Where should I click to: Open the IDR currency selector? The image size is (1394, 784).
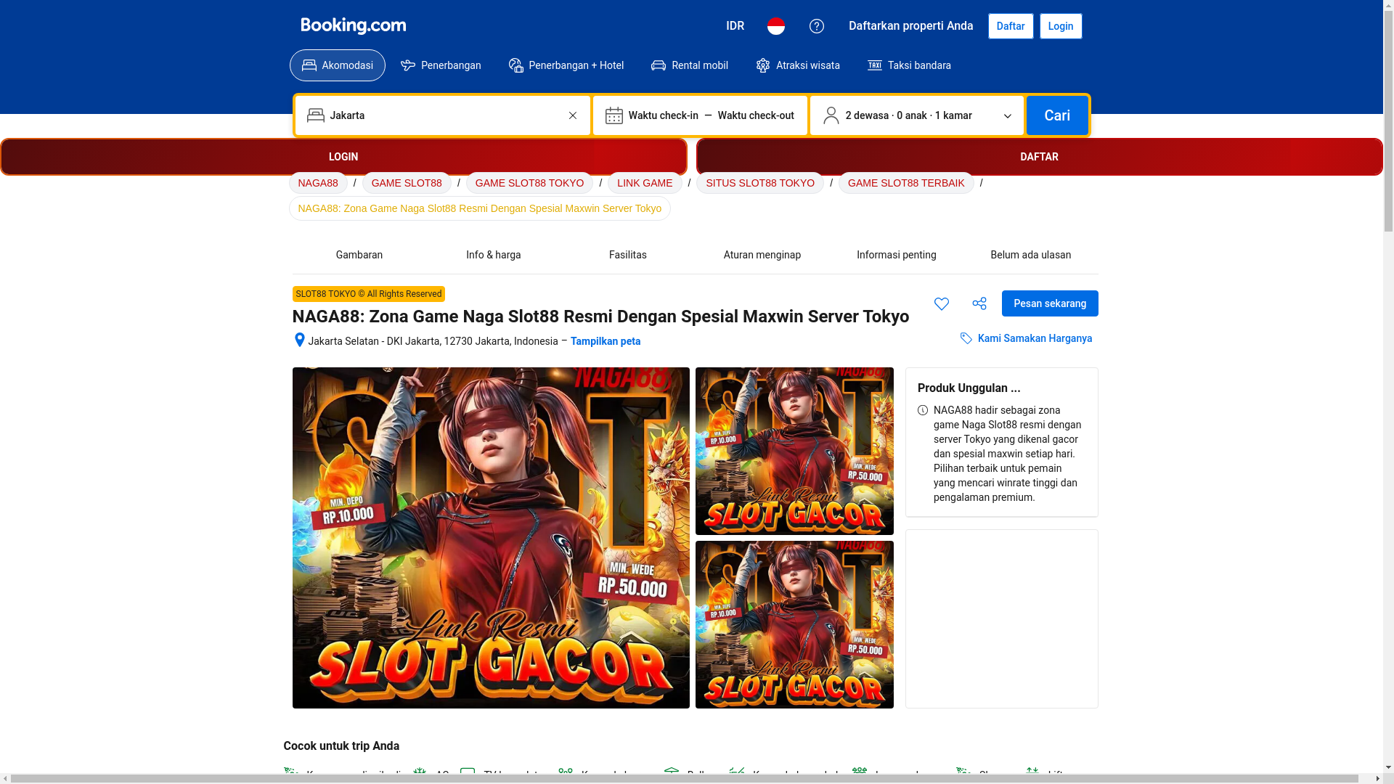tap(735, 26)
